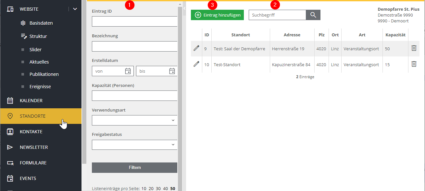
Task: Click the Suchbegriff search field
Action: coord(277,15)
